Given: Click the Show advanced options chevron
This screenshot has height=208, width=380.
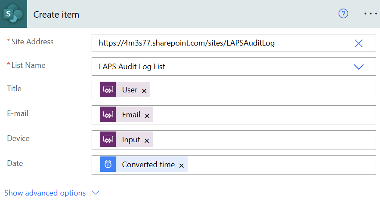Looking at the screenshot, I should click(96, 193).
